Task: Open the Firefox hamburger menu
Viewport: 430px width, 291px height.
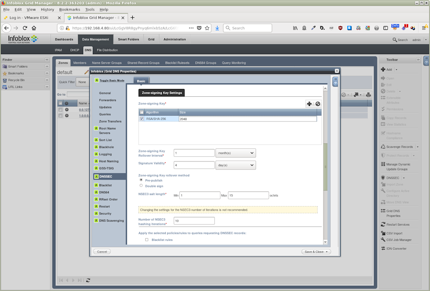Action: [x=424, y=28]
